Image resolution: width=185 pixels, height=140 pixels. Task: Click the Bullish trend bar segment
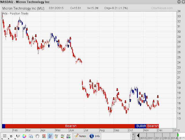(x=140, y=126)
